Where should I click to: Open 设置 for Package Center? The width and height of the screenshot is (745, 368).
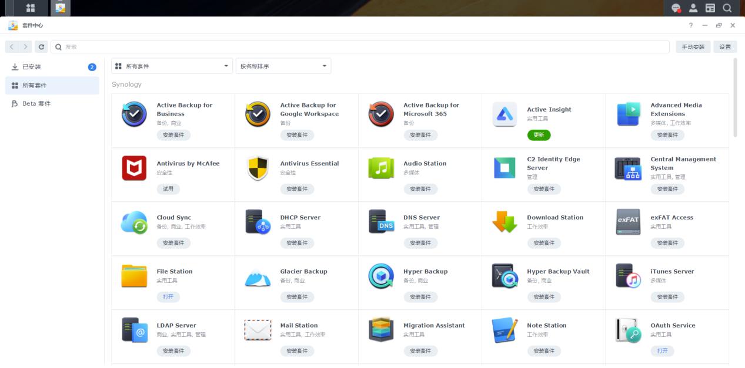point(725,47)
